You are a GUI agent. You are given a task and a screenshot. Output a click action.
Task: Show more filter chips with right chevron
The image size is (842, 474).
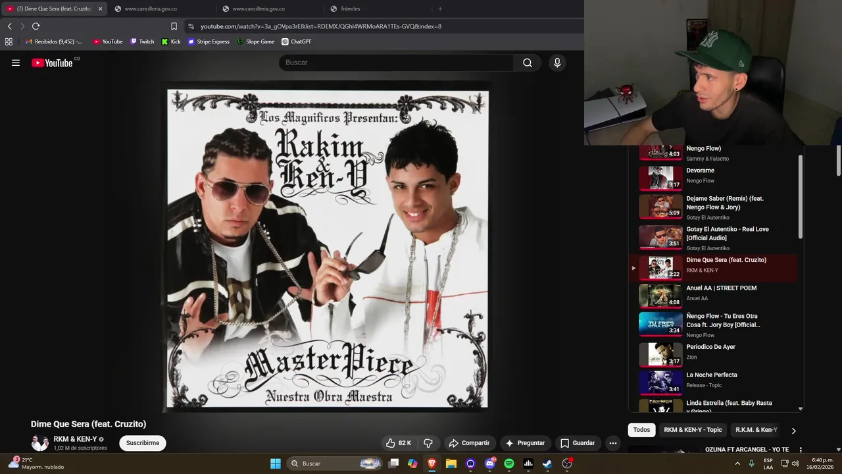click(x=793, y=431)
